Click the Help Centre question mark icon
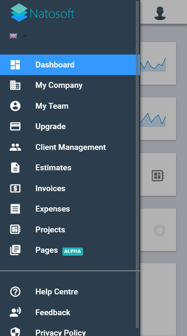Viewport: 187px width, 336px height. 15,291
